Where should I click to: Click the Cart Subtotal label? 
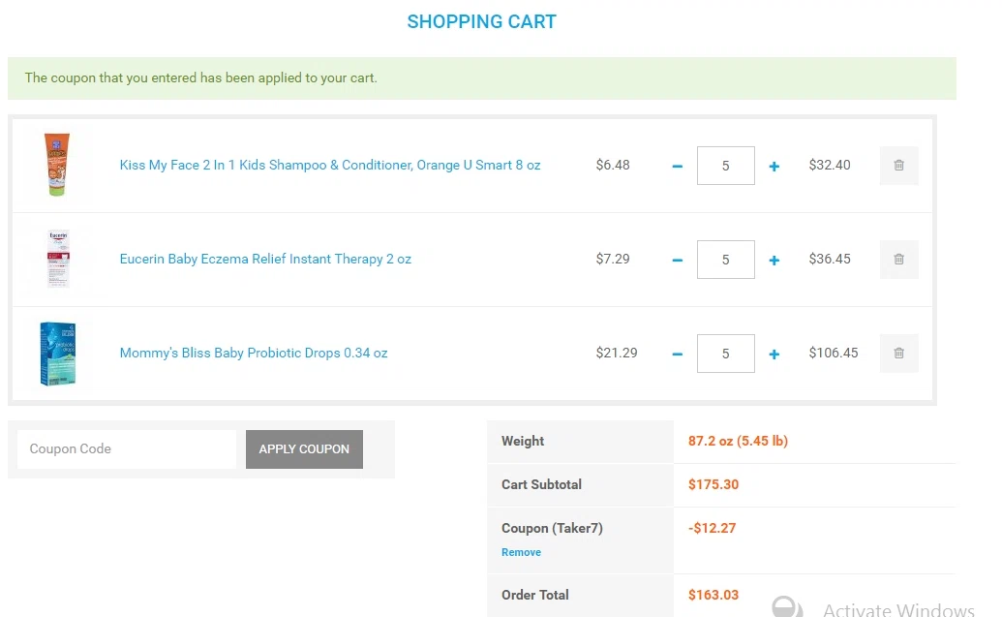coord(541,484)
